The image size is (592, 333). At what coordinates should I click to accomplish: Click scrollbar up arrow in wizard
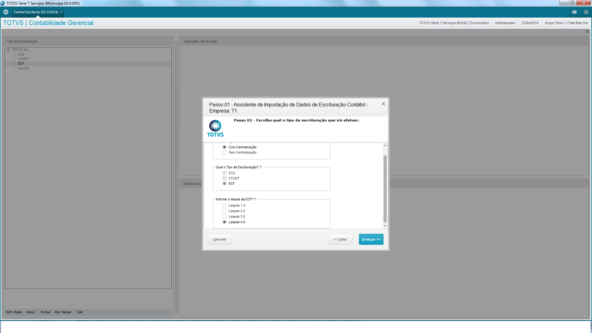point(385,145)
